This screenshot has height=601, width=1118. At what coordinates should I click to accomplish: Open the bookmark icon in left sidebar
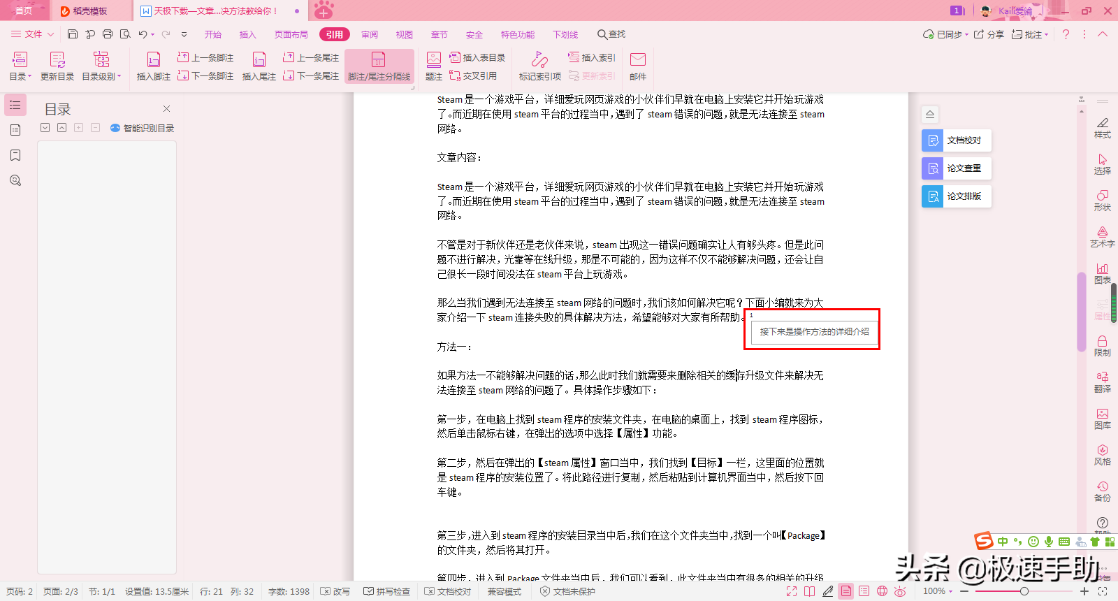click(15, 155)
